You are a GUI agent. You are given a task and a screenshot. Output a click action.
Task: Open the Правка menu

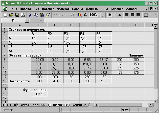point(25,9)
